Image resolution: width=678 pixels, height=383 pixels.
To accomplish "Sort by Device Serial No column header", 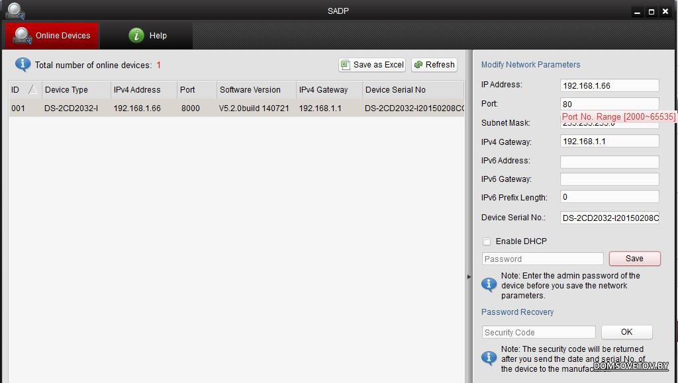I will click(x=413, y=90).
